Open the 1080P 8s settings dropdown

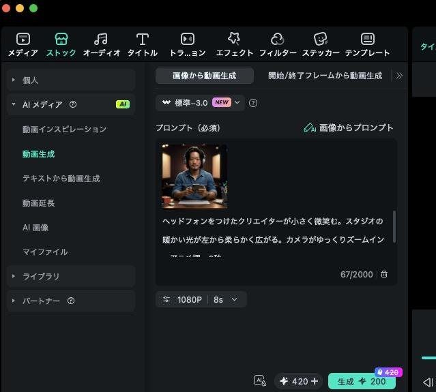(x=201, y=300)
